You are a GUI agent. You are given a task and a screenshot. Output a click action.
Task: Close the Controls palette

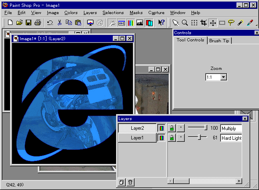pos(257,33)
